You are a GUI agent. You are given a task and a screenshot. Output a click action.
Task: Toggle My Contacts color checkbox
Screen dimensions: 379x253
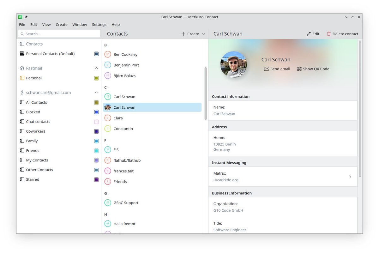(x=96, y=160)
